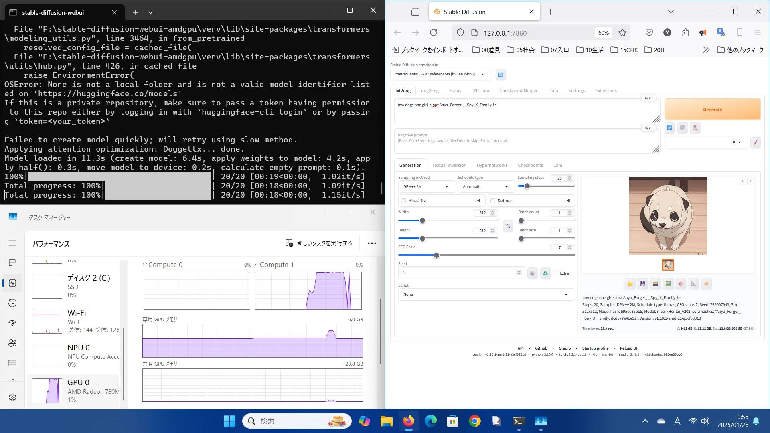
Task: Enable the Hires. fix checkbox
Action: [x=403, y=201]
